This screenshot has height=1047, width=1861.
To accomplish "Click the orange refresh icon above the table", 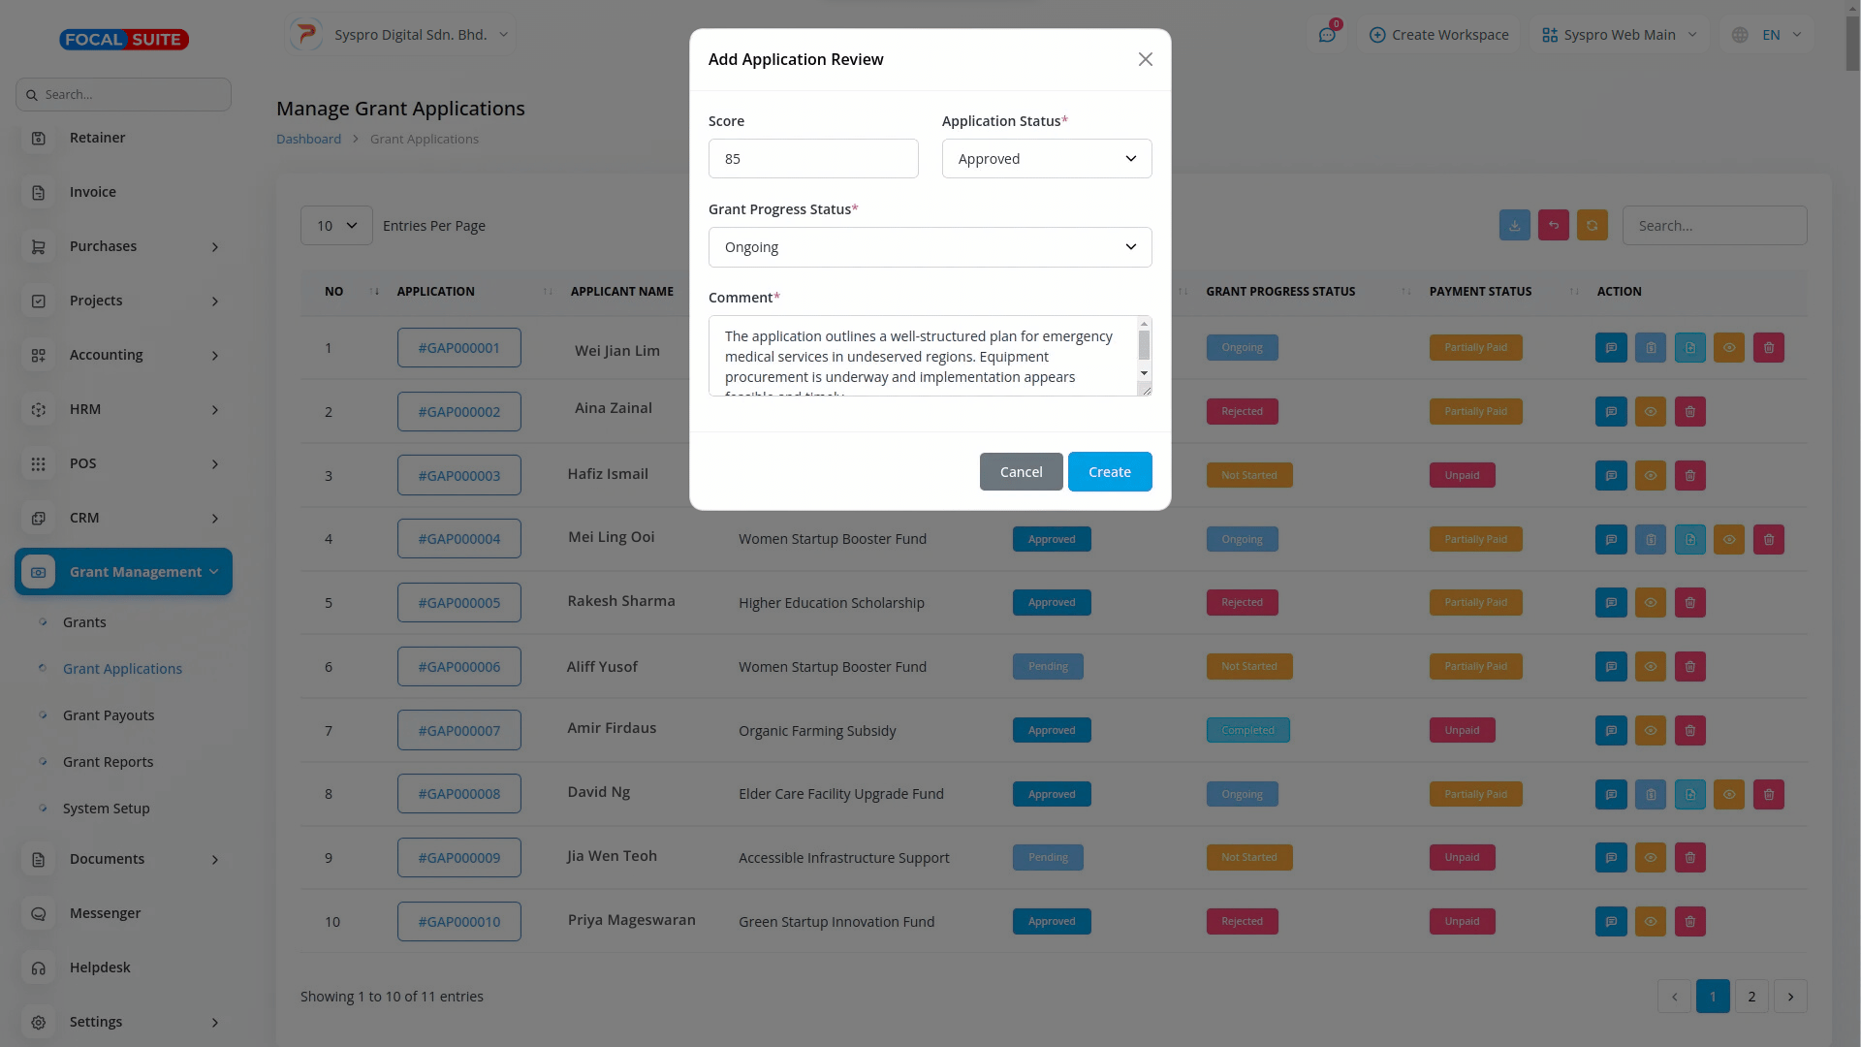I will point(1592,226).
